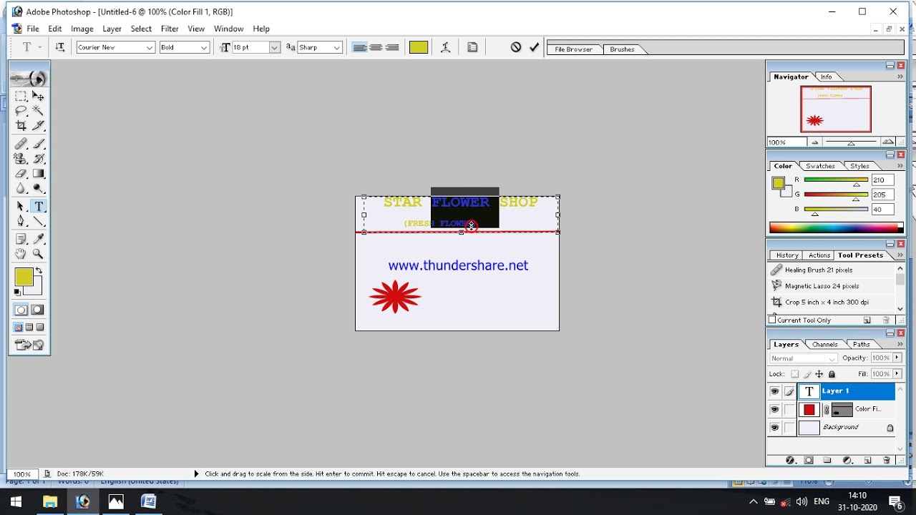Viewport: 916px width, 515px height.
Task: Click the foreground color swatch in toolbox
Action: click(24, 277)
